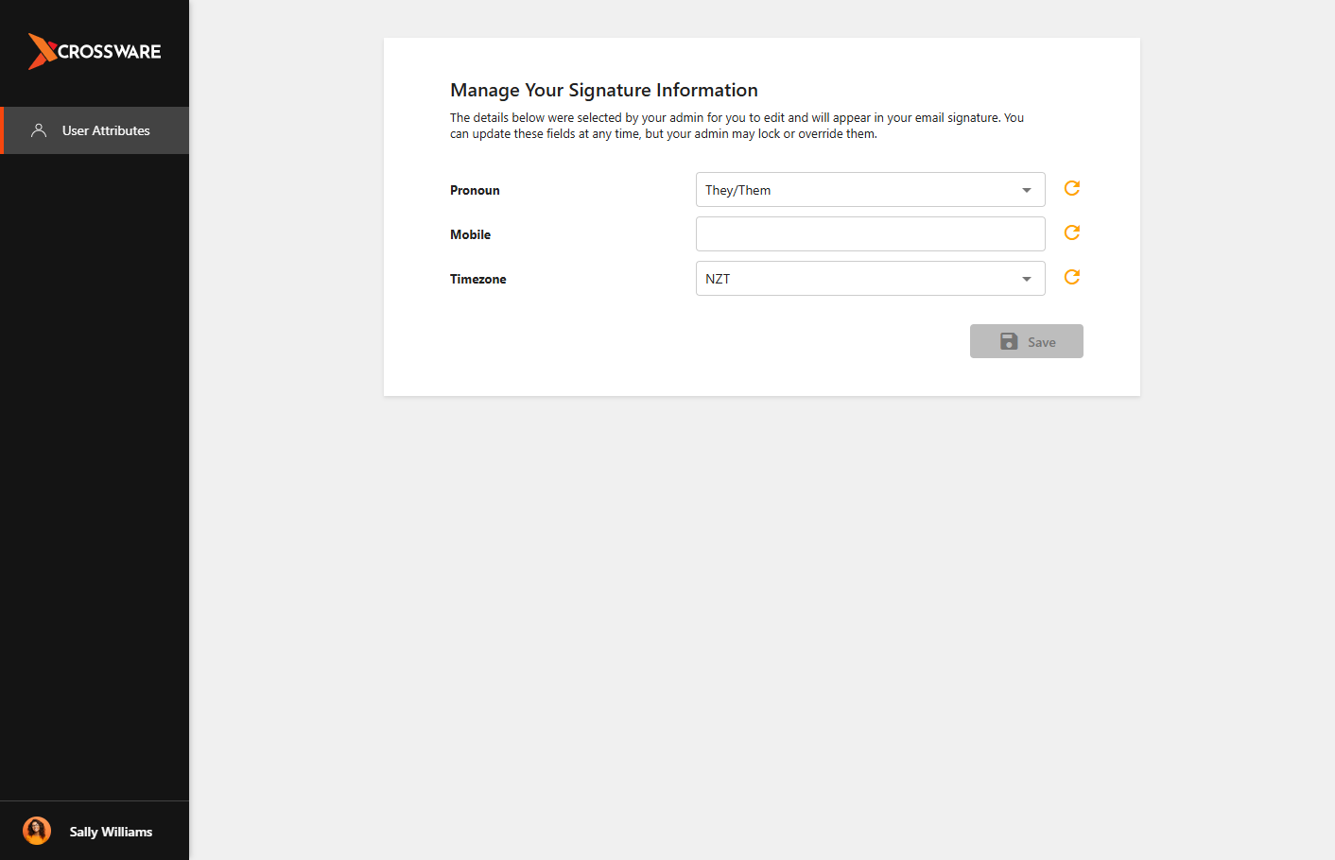The image size is (1335, 860).
Task: Focus the empty Mobile text field
Action: (870, 233)
